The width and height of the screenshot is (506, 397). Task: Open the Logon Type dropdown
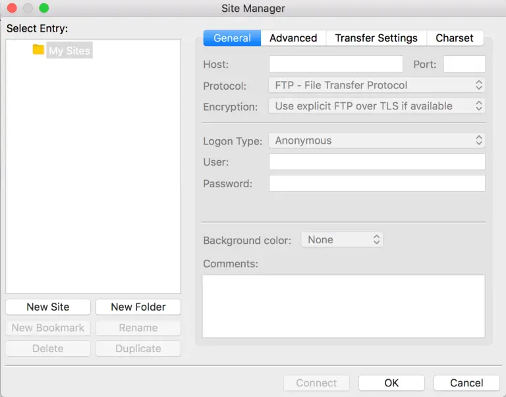click(377, 140)
